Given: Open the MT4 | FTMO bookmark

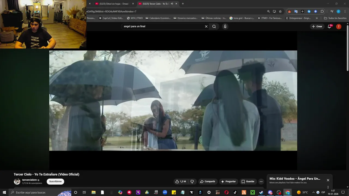Looking at the screenshot, I should point(135,18).
